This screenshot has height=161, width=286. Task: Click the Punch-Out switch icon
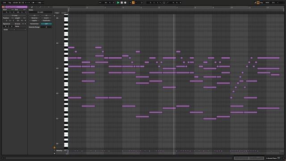[x=167, y=3]
